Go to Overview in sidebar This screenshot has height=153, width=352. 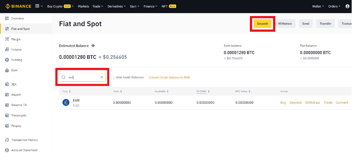point(18,18)
